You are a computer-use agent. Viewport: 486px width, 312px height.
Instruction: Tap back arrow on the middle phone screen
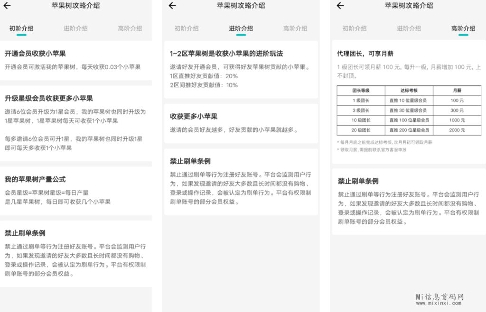(x=172, y=6)
